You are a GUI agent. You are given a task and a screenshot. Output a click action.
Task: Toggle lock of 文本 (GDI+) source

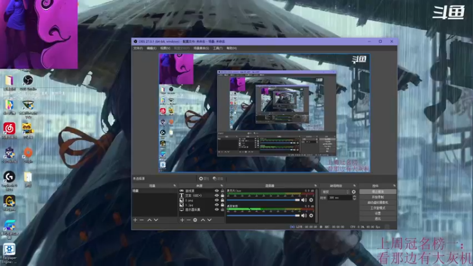point(222,196)
